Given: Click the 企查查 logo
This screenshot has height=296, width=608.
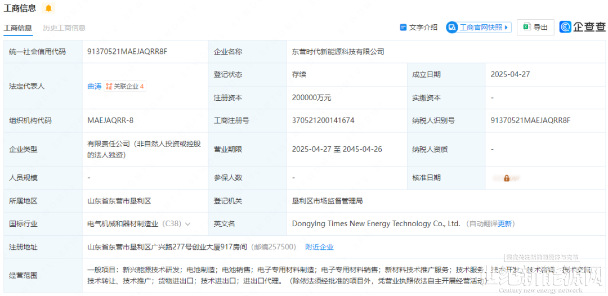Looking at the screenshot, I should 583,27.
